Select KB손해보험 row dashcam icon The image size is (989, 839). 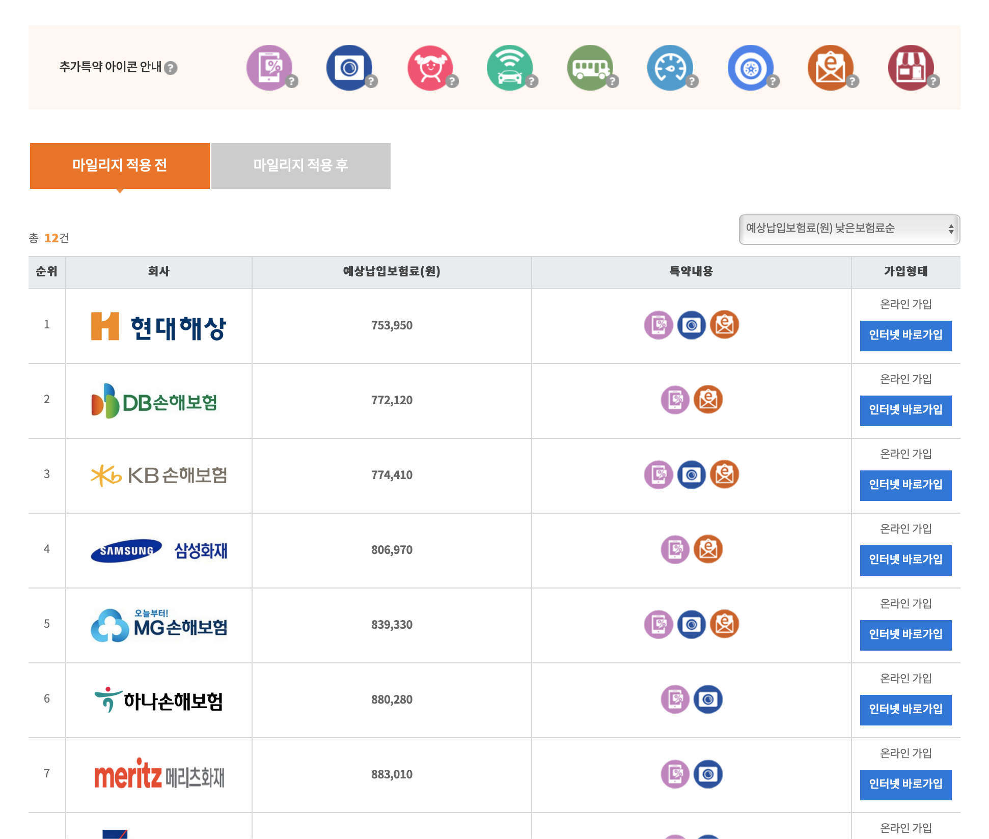click(692, 474)
